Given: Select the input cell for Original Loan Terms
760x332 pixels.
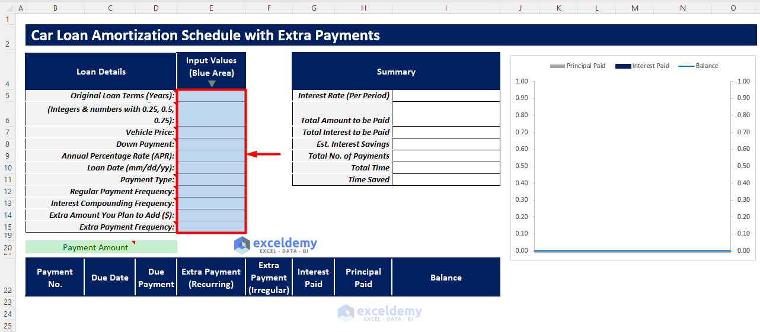Looking at the screenshot, I should (x=211, y=95).
